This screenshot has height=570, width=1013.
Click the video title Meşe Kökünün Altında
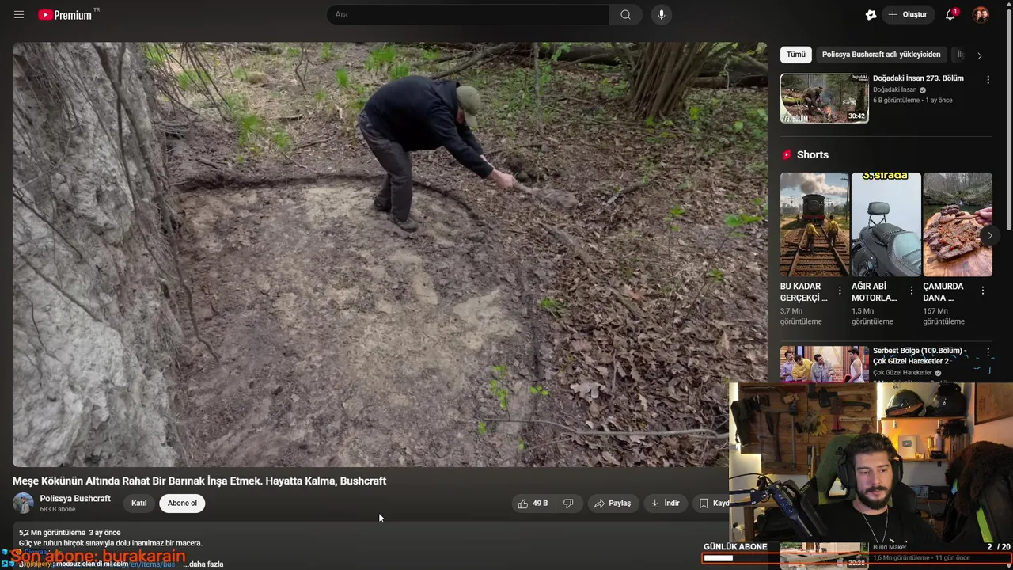(x=199, y=481)
